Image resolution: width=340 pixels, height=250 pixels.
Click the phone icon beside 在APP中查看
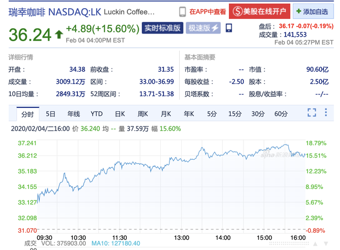point(182,12)
